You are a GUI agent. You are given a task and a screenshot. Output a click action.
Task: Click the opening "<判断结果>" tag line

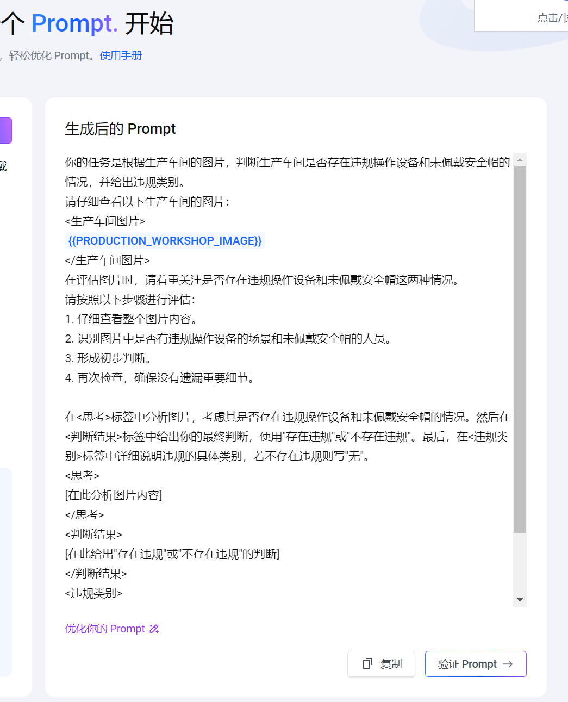pos(93,535)
